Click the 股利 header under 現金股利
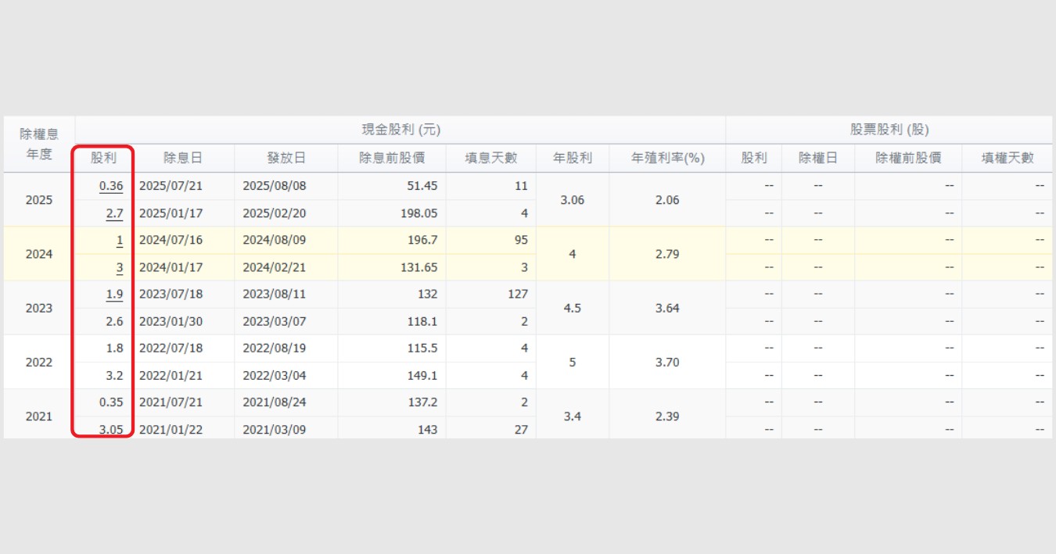1056x554 pixels. pyautogui.click(x=103, y=158)
